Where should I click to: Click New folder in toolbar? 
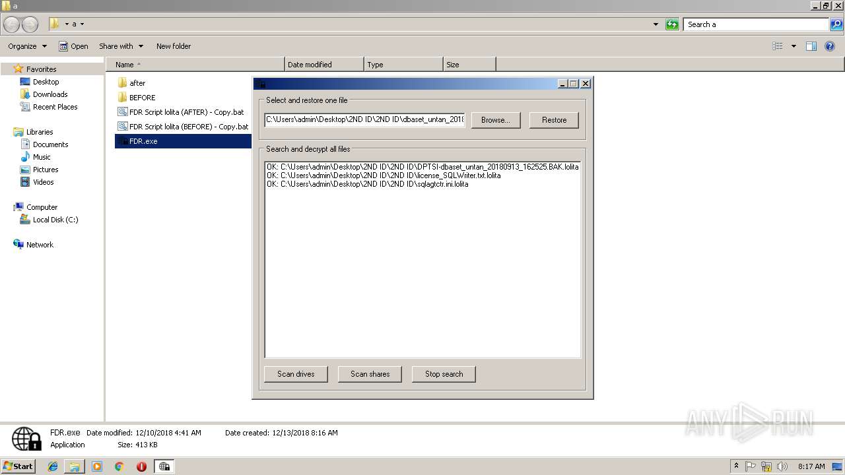tap(174, 46)
